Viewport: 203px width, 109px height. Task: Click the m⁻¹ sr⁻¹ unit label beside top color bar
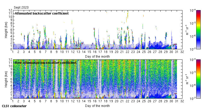pyautogui.click(x=187, y=30)
